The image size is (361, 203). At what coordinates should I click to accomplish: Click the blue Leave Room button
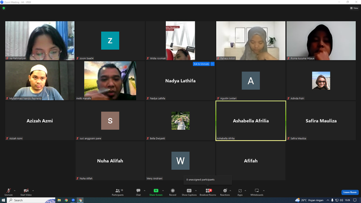pyautogui.click(x=350, y=192)
